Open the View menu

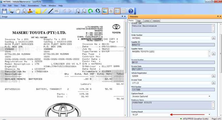pyautogui.click(x=16, y=6)
